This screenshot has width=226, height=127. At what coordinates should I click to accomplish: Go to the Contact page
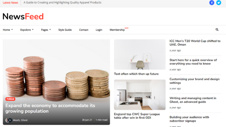click(x=84, y=30)
